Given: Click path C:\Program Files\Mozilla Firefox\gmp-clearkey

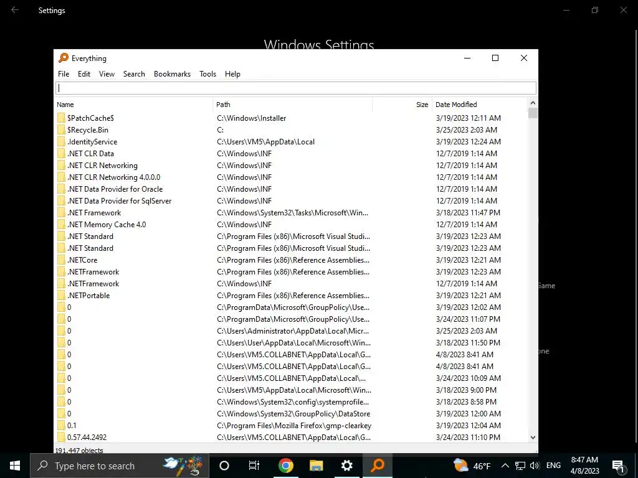Looking at the screenshot, I should click(294, 426).
